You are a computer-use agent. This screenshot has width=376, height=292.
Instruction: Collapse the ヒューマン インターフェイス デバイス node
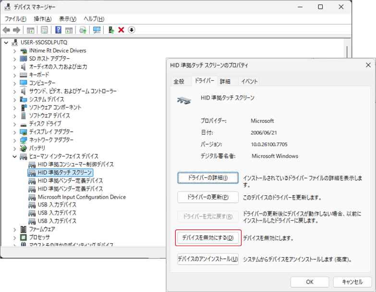tap(14, 156)
